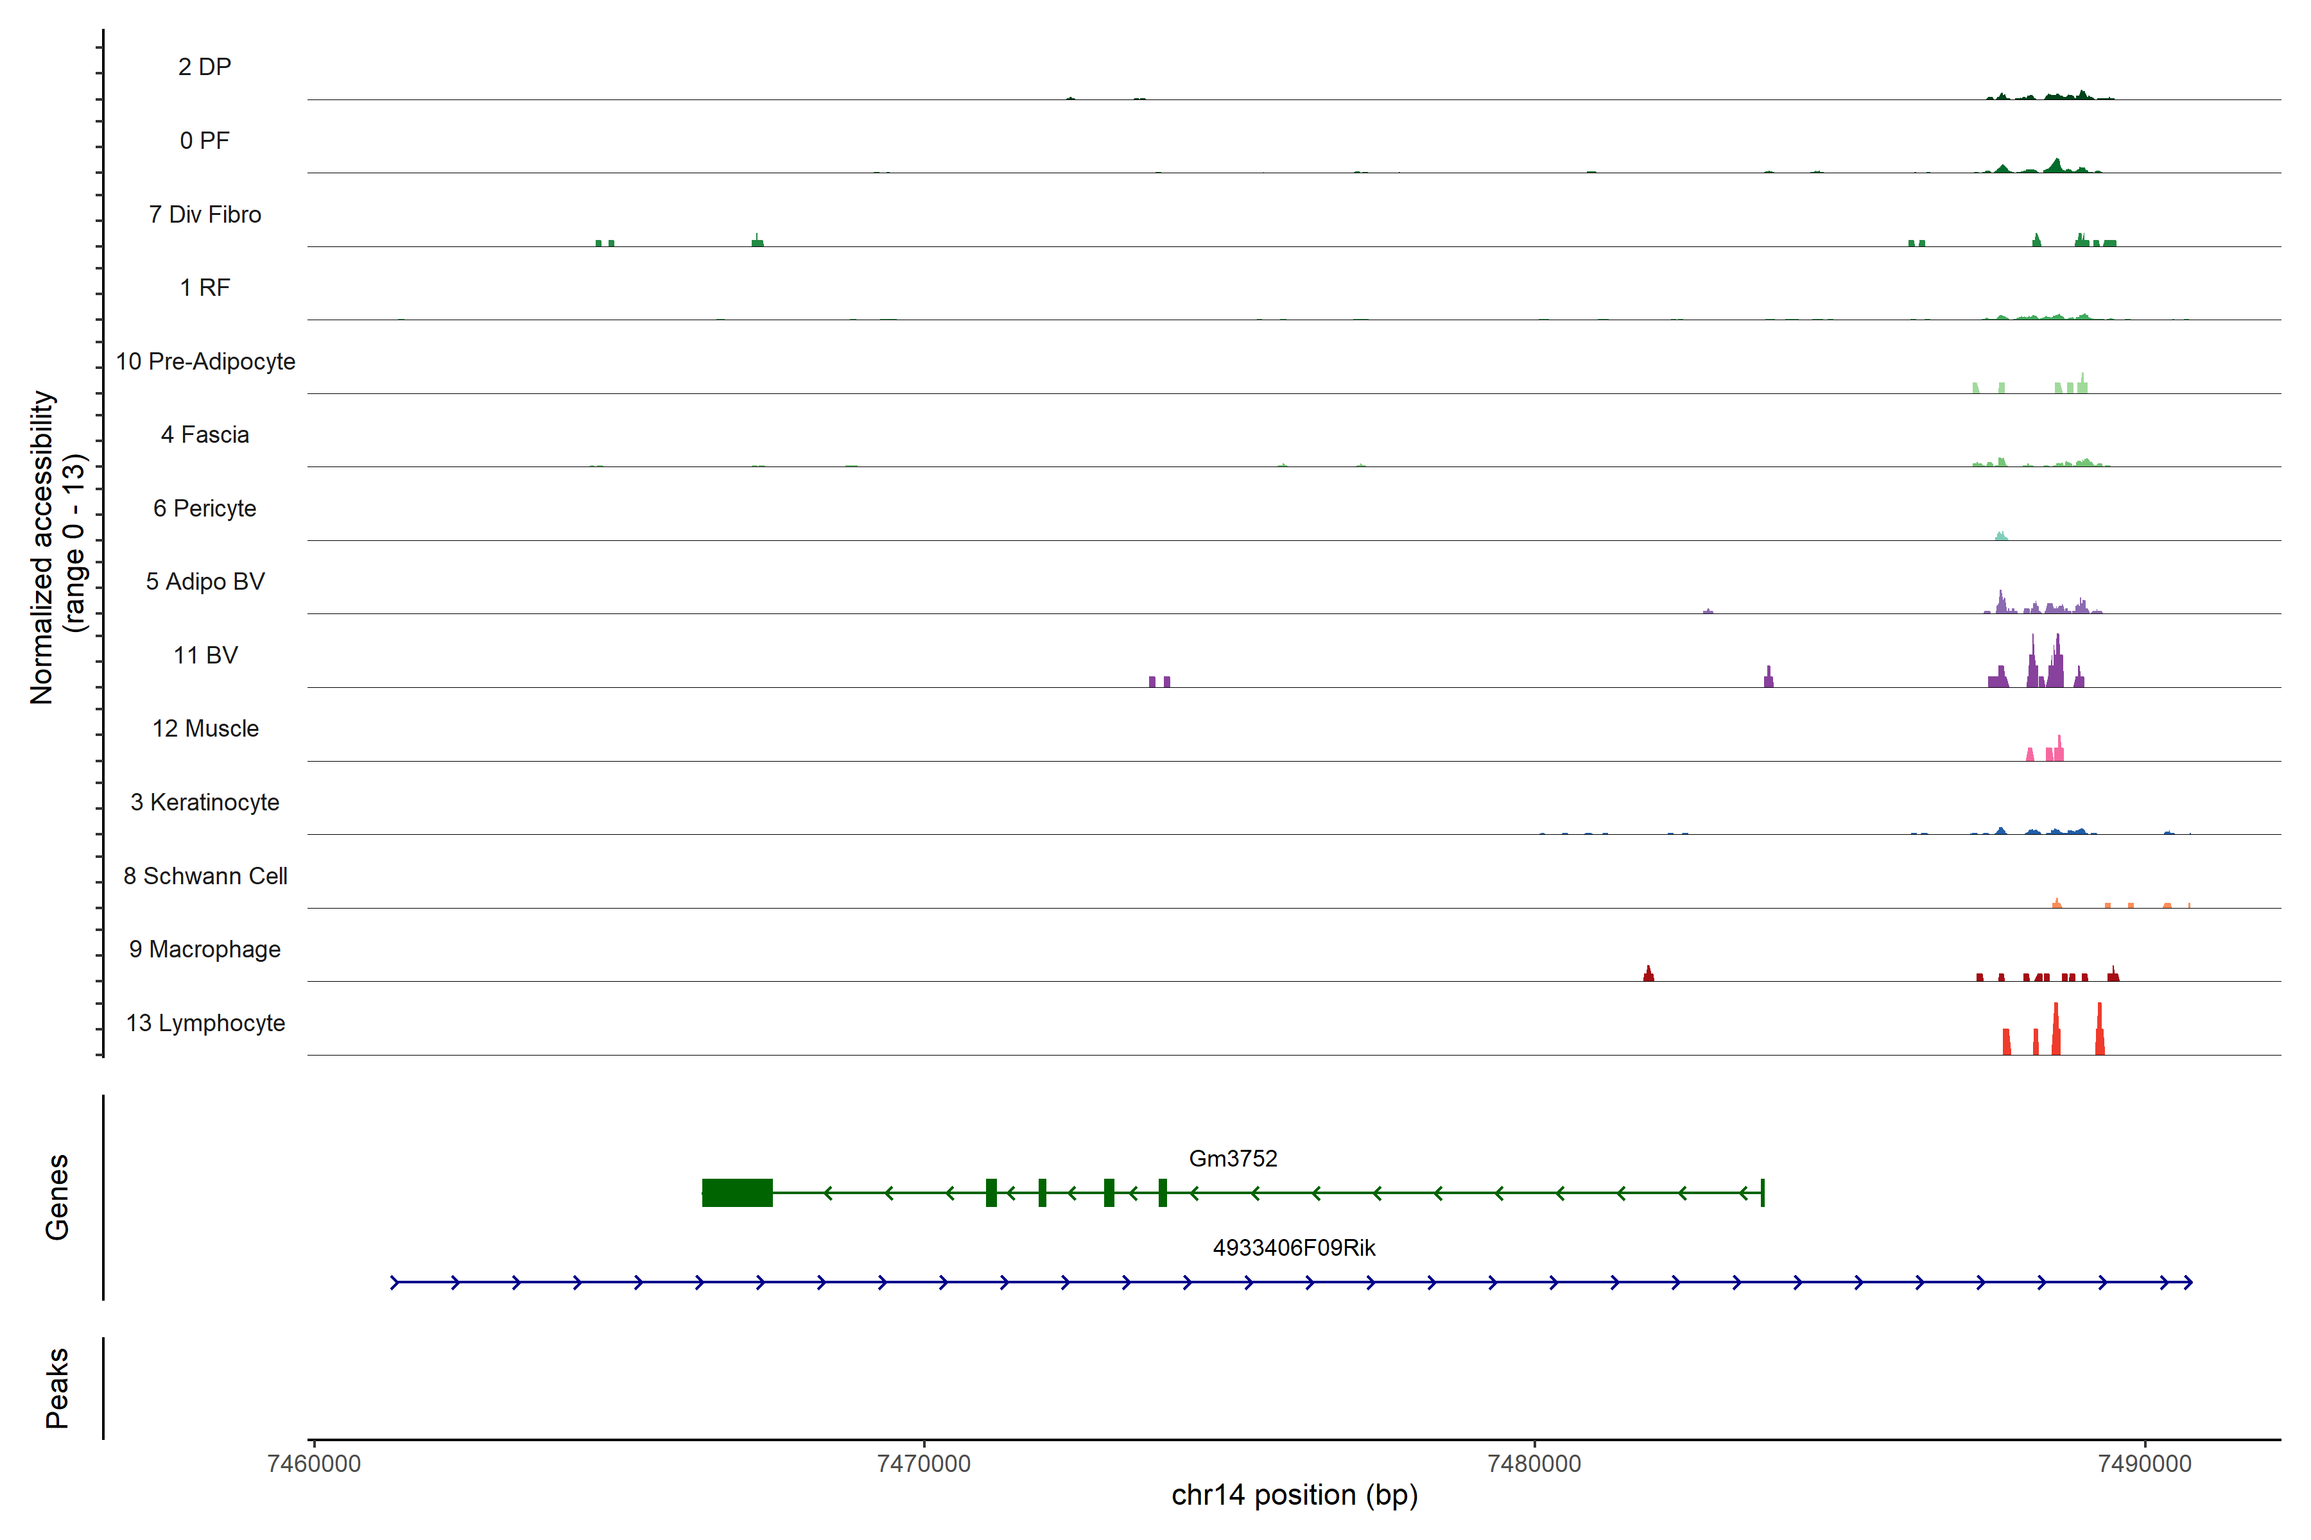
Task: Click the chr14 position axis title
Action: coord(1294,1495)
